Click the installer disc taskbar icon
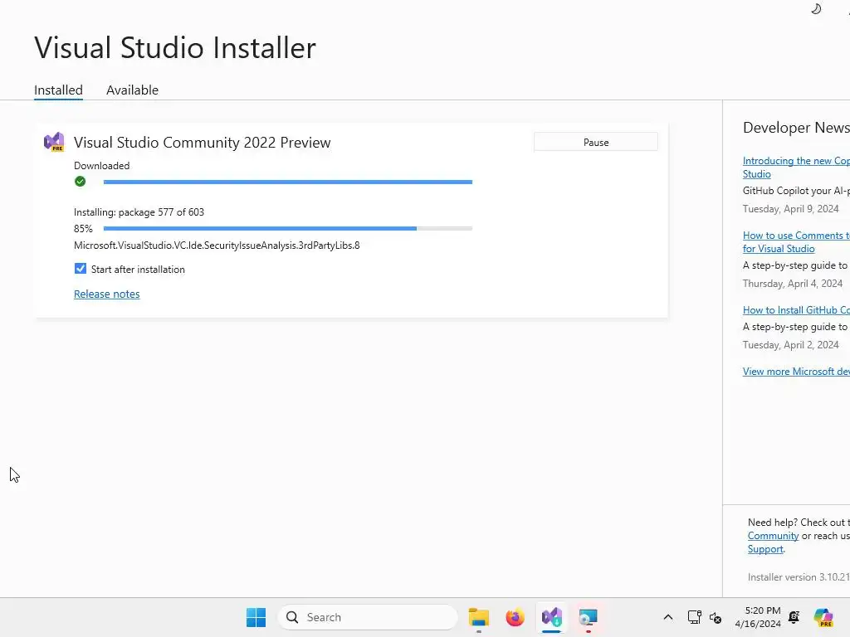This screenshot has width=850, height=637. [588, 617]
